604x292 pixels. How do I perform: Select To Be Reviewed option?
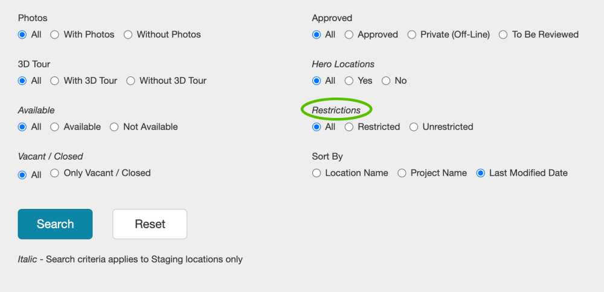pos(503,35)
